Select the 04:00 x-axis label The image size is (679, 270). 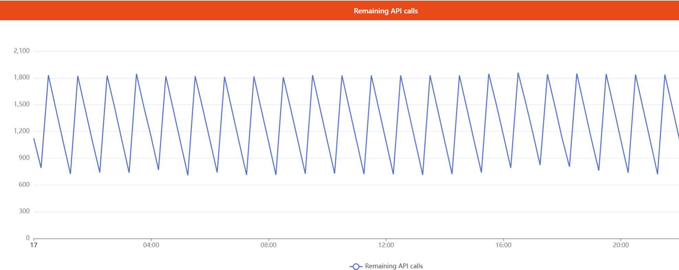point(151,245)
